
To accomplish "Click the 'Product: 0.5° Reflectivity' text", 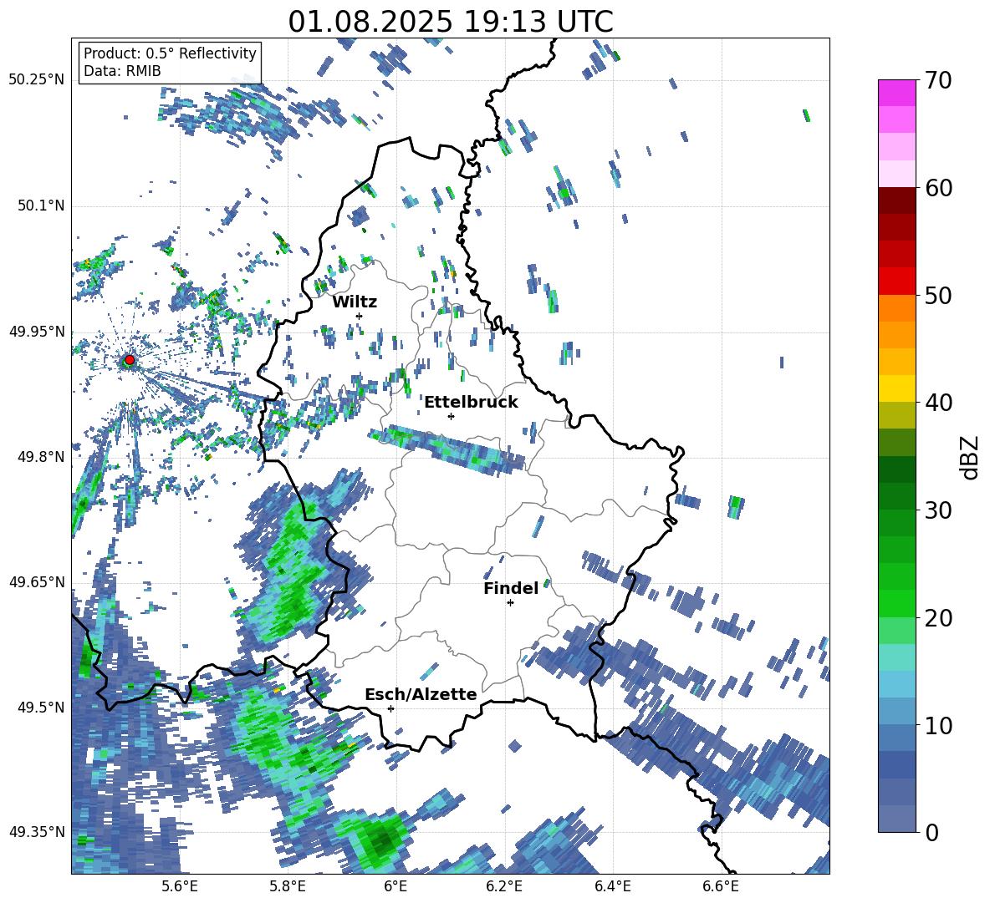I will [170, 53].
